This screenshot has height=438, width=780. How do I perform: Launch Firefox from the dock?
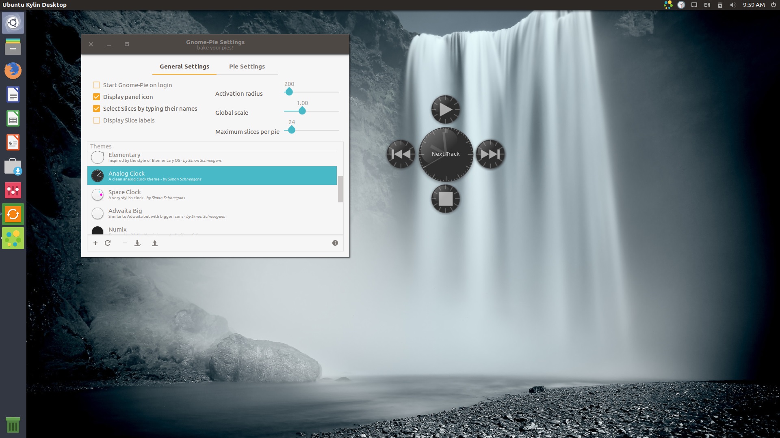click(13, 70)
